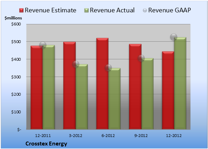
Task: Select the red 12-2011 estimate bar
Action: point(37,88)
